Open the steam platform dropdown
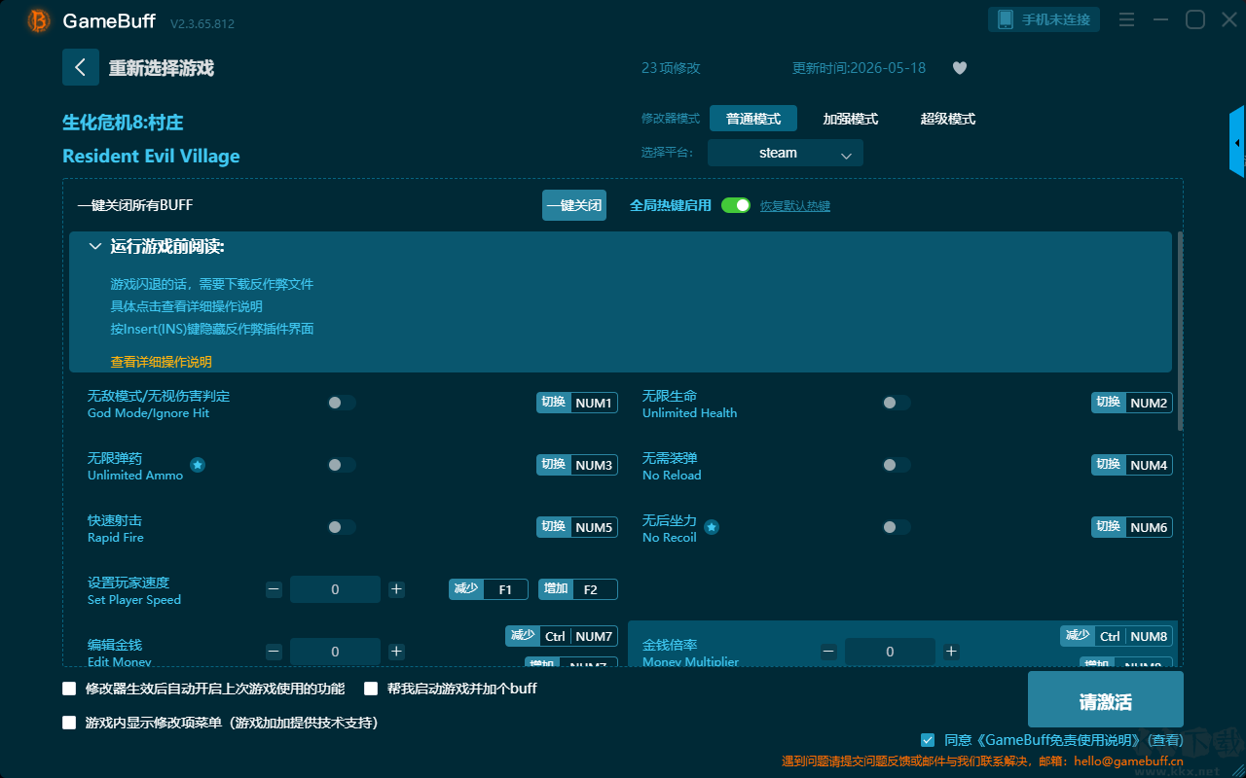The height and width of the screenshot is (778, 1246). (786, 153)
